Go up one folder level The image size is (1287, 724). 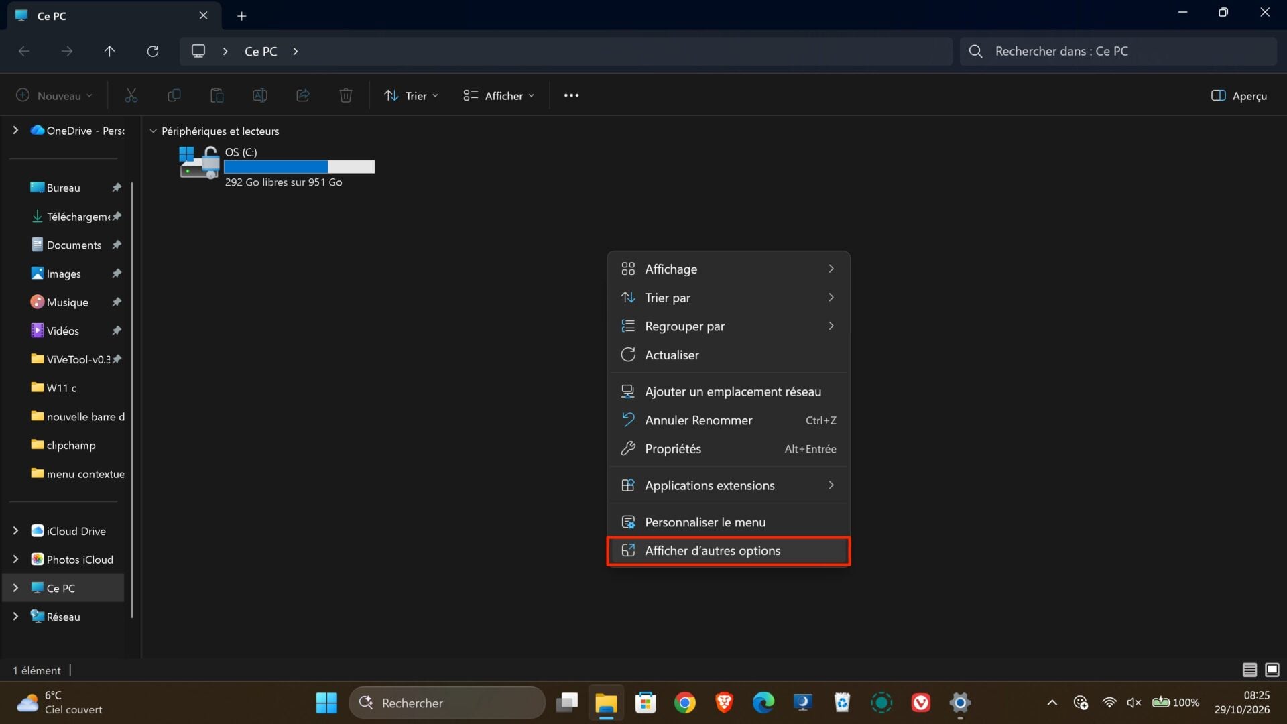pos(110,51)
